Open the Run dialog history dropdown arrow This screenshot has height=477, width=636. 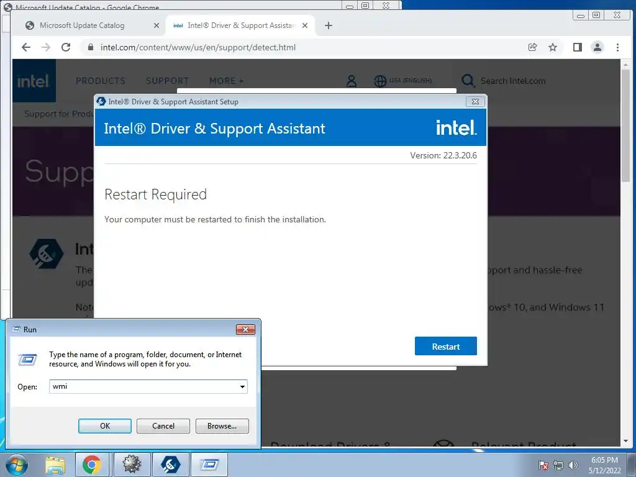pos(242,386)
